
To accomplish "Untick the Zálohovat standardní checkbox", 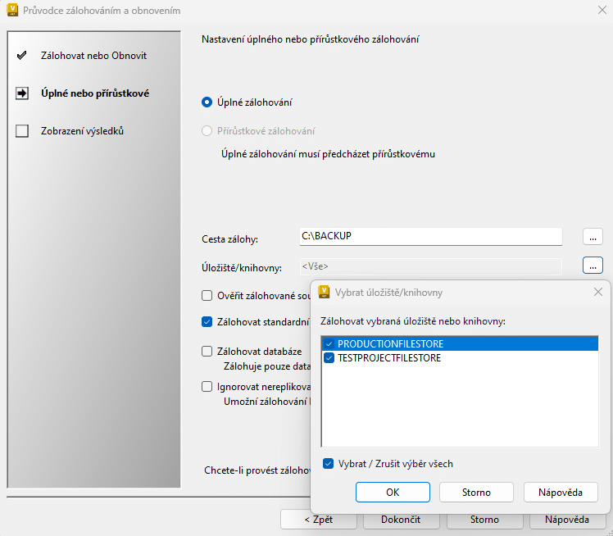I will click(207, 322).
